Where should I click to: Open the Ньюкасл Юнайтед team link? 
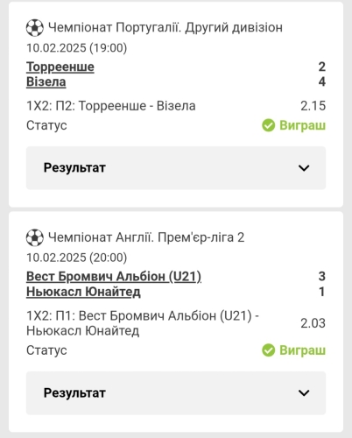click(83, 292)
